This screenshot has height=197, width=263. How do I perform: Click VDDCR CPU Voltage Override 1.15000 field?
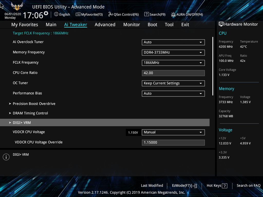coord(173,143)
